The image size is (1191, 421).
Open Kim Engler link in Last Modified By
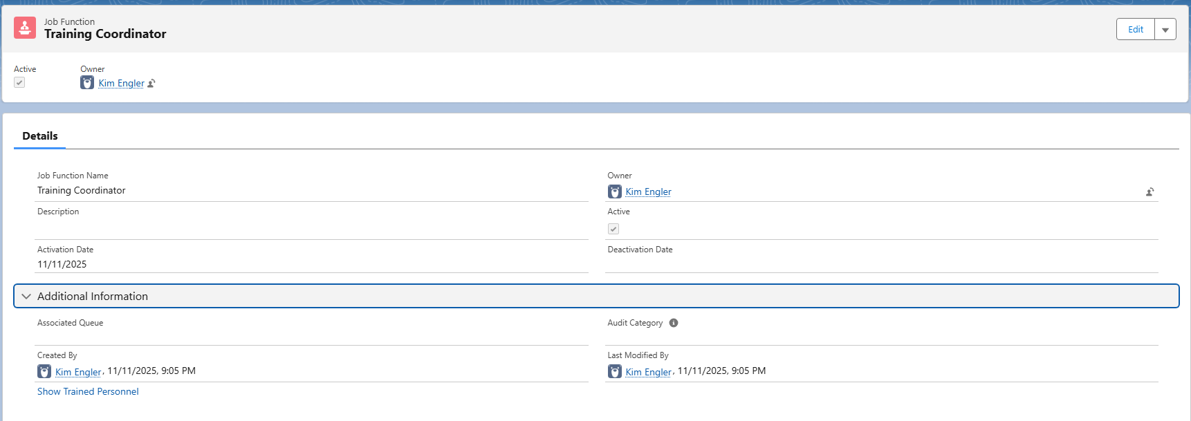[648, 372]
